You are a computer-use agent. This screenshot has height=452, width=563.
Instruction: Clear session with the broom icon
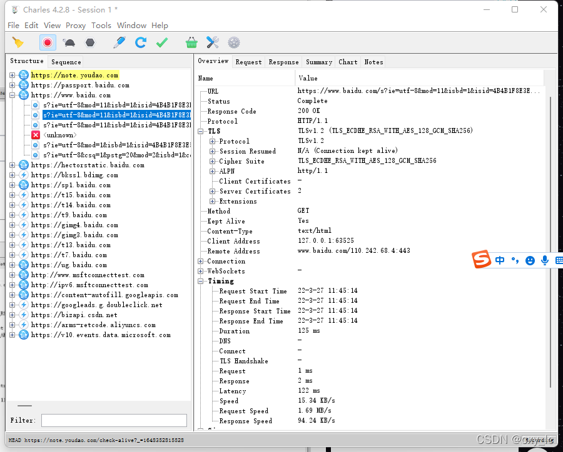coord(18,42)
